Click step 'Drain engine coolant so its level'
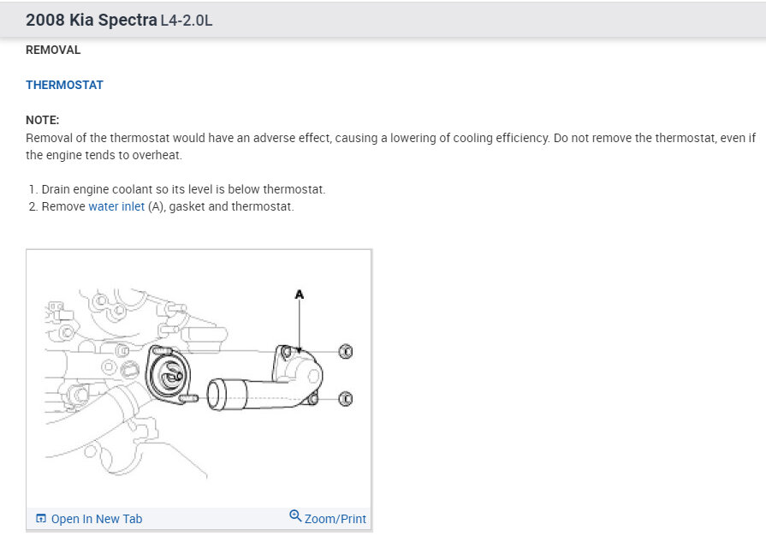This screenshot has width=766, height=536. [x=183, y=189]
